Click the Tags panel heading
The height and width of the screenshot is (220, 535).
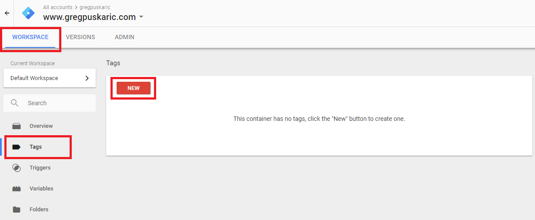(113, 63)
